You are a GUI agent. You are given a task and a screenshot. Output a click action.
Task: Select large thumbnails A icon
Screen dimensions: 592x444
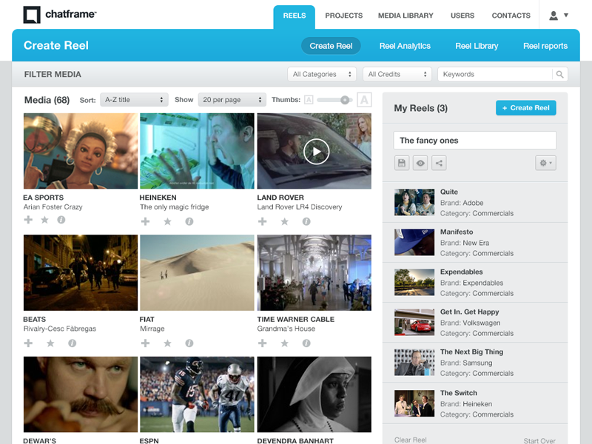[x=364, y=100]
